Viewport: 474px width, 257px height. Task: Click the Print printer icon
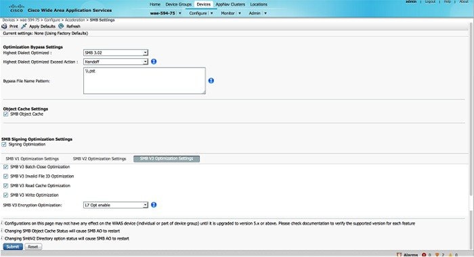click(4, 26)
